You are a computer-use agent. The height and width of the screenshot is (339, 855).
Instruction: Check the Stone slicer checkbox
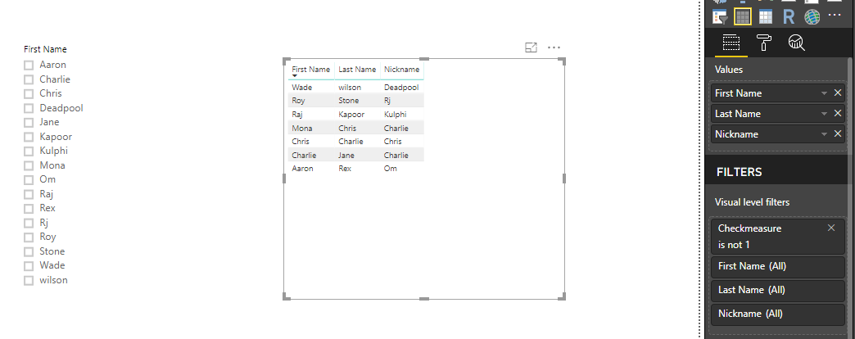tap(29, 252)
